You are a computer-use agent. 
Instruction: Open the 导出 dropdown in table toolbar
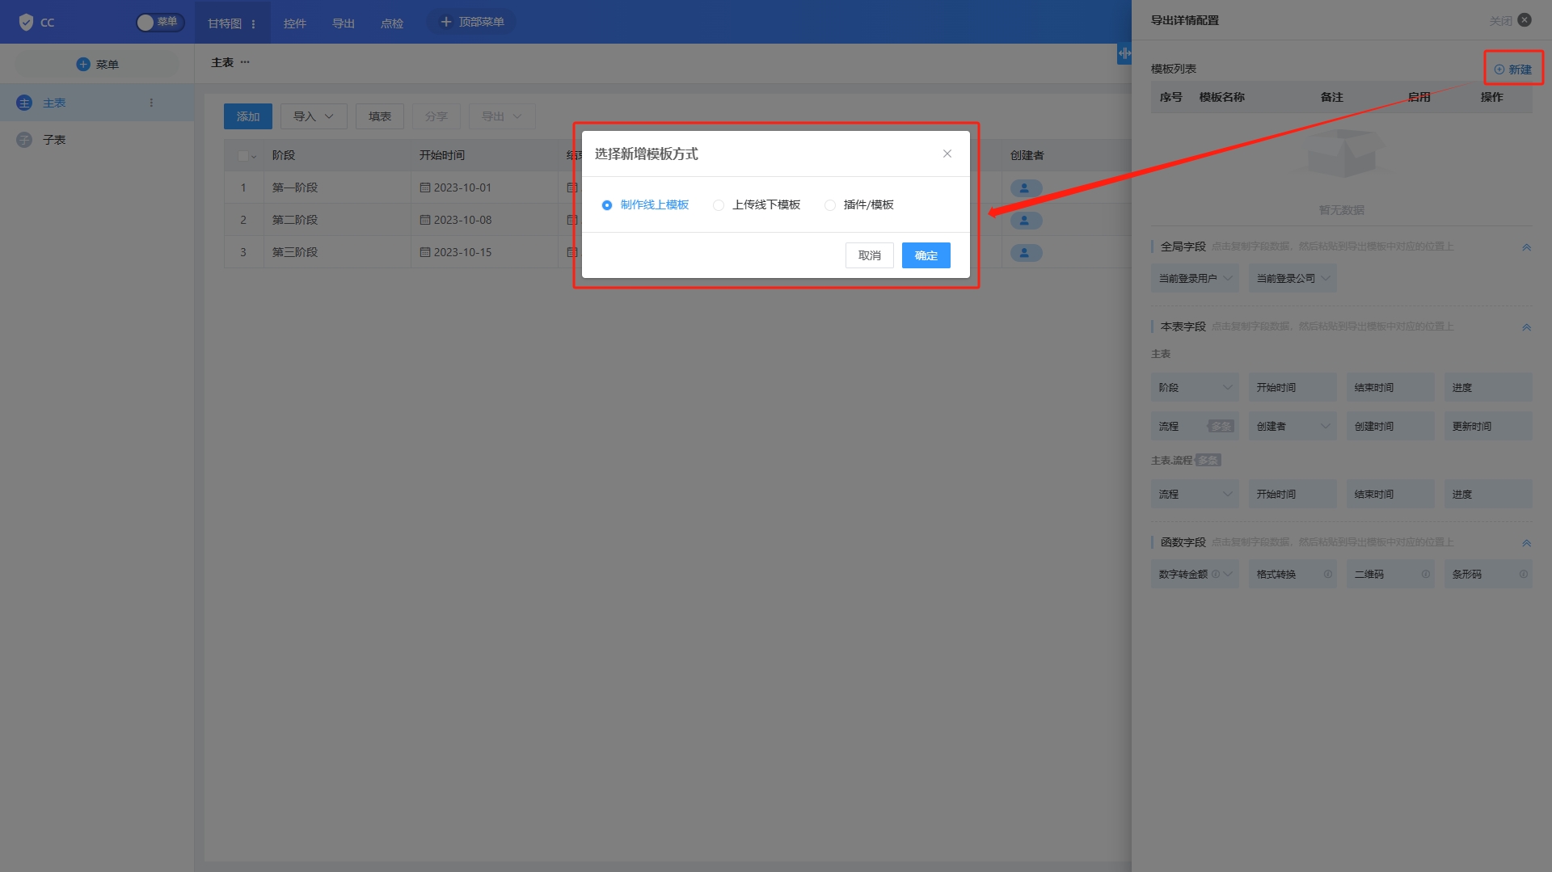click(502, 116)
